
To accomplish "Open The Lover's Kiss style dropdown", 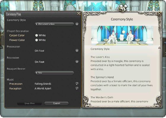I will click(x=54, y=24).
